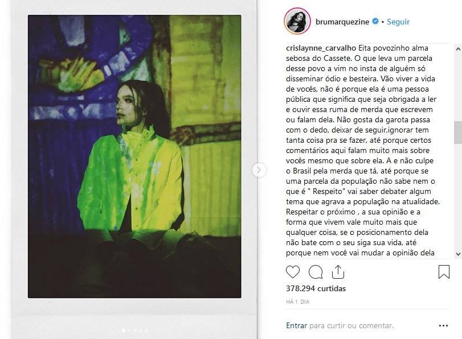Select the last carousel indicator dot
This screenshot has width=462, height=339.
tap(146, 330)
